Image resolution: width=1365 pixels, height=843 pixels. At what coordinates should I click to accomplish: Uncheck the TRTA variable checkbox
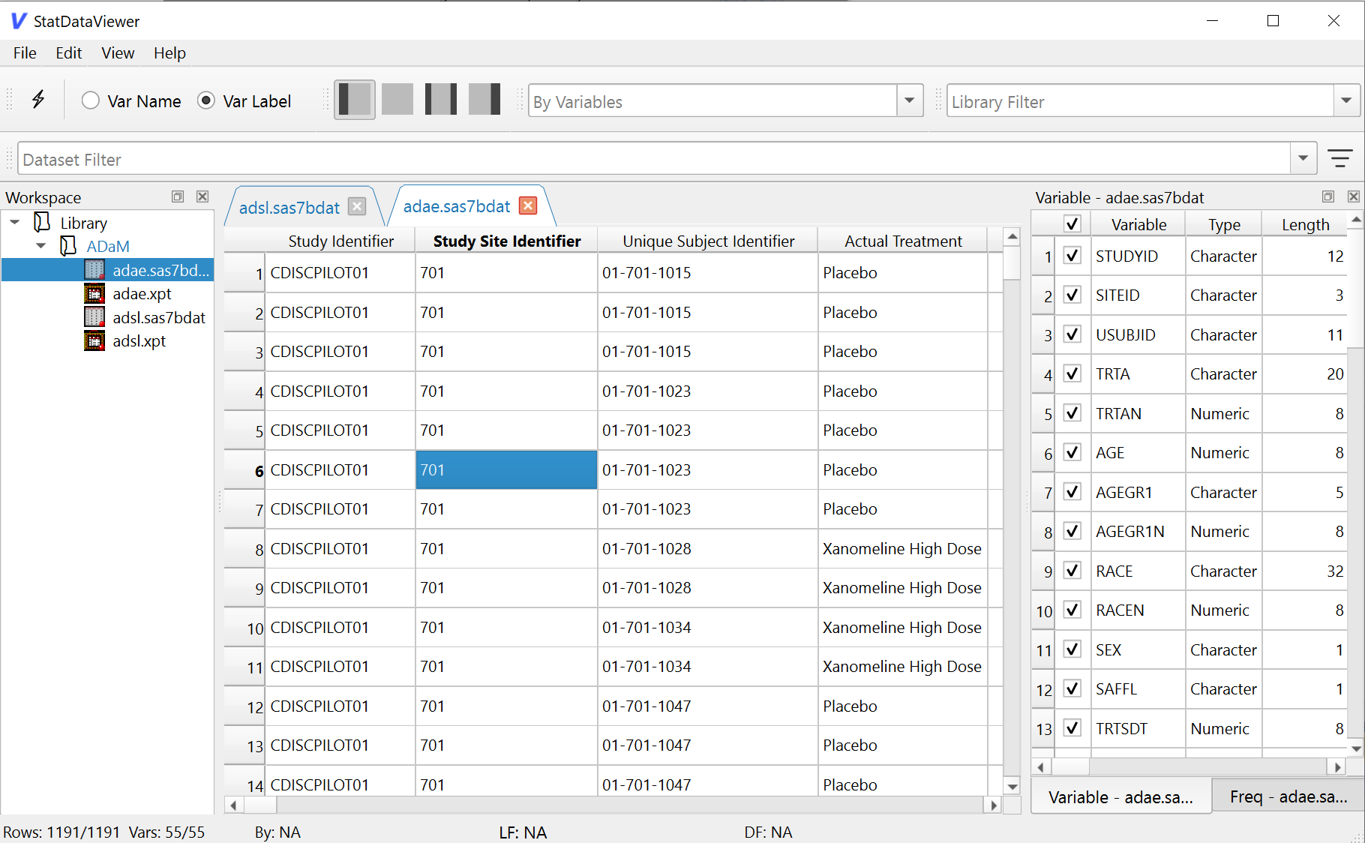(1072, 373)
